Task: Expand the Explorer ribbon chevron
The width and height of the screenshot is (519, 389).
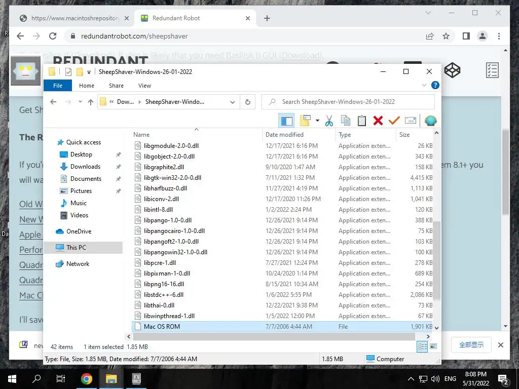Action: (x=424, y=85)
